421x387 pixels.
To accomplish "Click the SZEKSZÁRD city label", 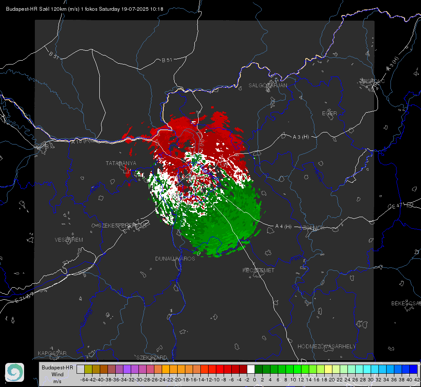I will [x=152, y=357].
